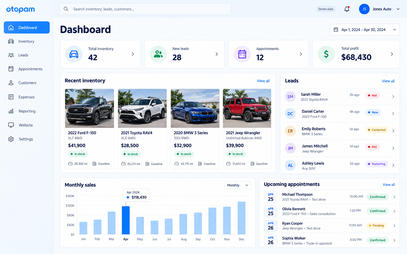Image resolution: width=407 pixels, height=254 pixels.
Task: Click View all in Recent inventory
Action: 263,81
